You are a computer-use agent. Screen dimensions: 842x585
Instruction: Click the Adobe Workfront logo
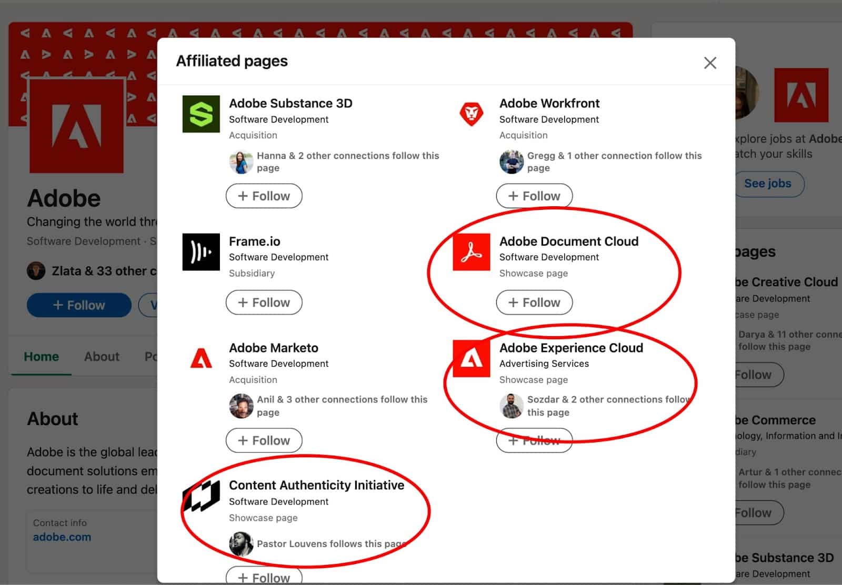click(472, 115)
